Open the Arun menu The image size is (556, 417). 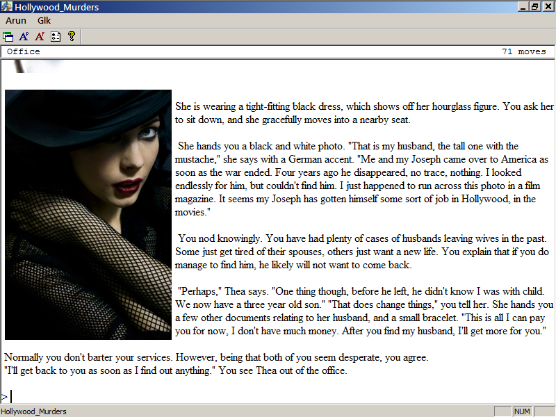coord(15,21)
